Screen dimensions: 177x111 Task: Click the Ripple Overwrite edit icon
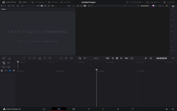(34, 58)
